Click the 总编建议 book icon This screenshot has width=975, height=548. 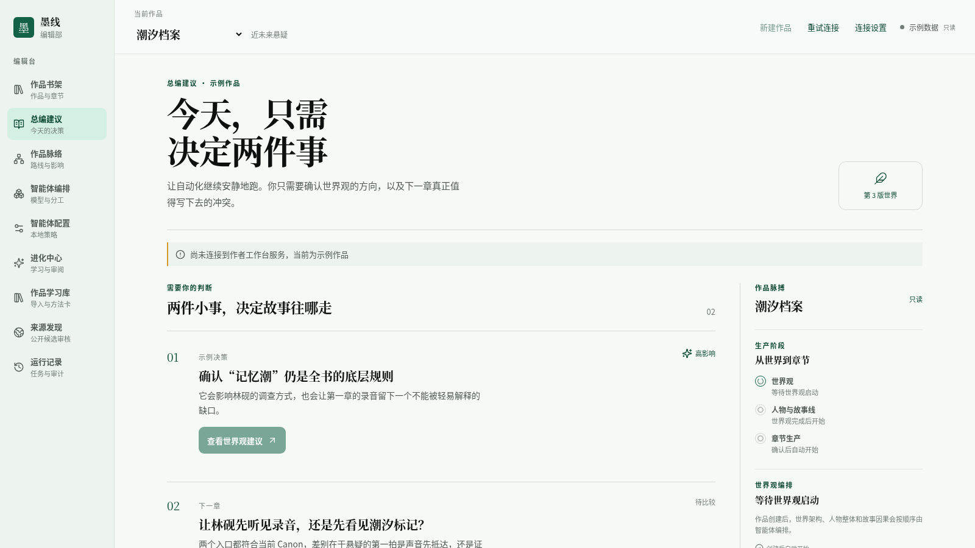[x=19, y=124]
